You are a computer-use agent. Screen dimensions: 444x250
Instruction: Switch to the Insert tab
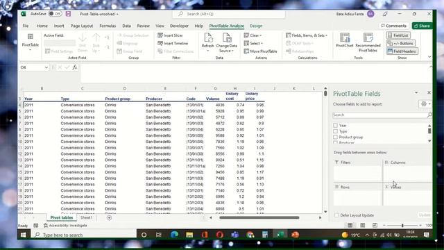tap(59, 26)
